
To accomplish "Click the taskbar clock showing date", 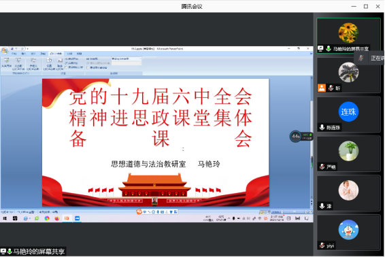I will (x=277, y=218).
